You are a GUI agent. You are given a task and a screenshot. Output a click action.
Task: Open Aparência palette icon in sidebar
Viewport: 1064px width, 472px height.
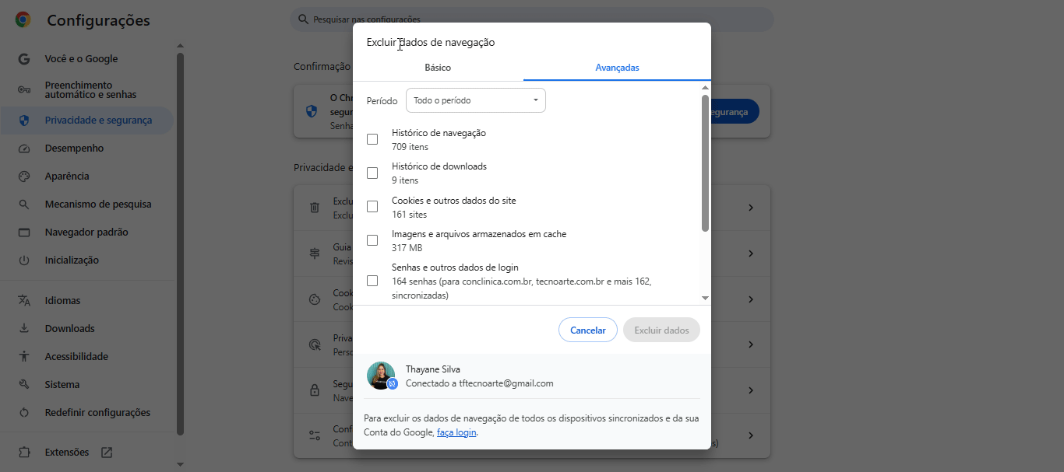point(24,177)
